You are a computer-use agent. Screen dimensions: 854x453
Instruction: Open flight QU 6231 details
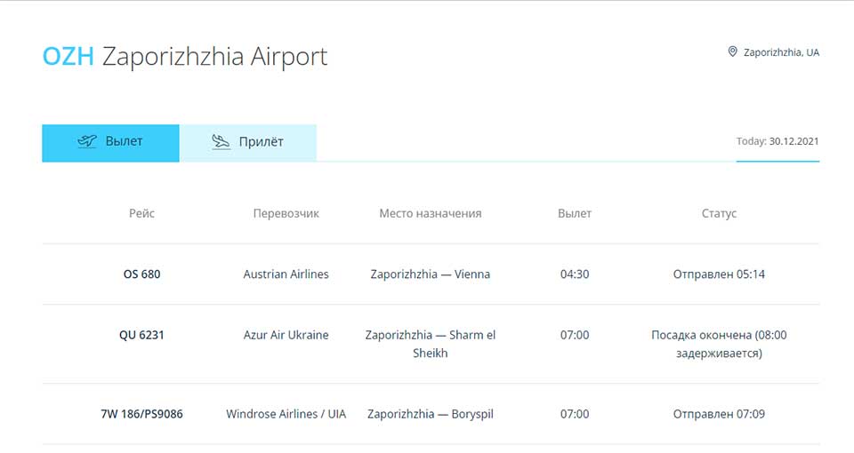(141, 335)
